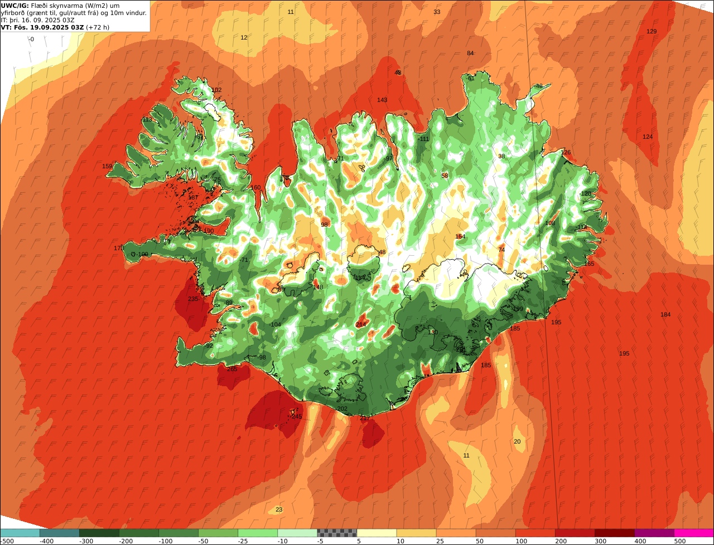Screen dimensions: 714x545
Task: Click the '33' value along the top edge
Action: point(437,12)
